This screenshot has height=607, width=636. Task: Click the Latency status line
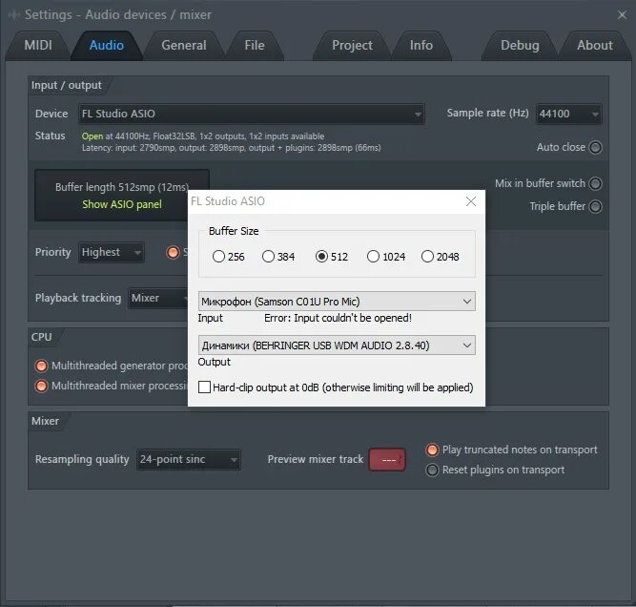click(x=231, y=148)
